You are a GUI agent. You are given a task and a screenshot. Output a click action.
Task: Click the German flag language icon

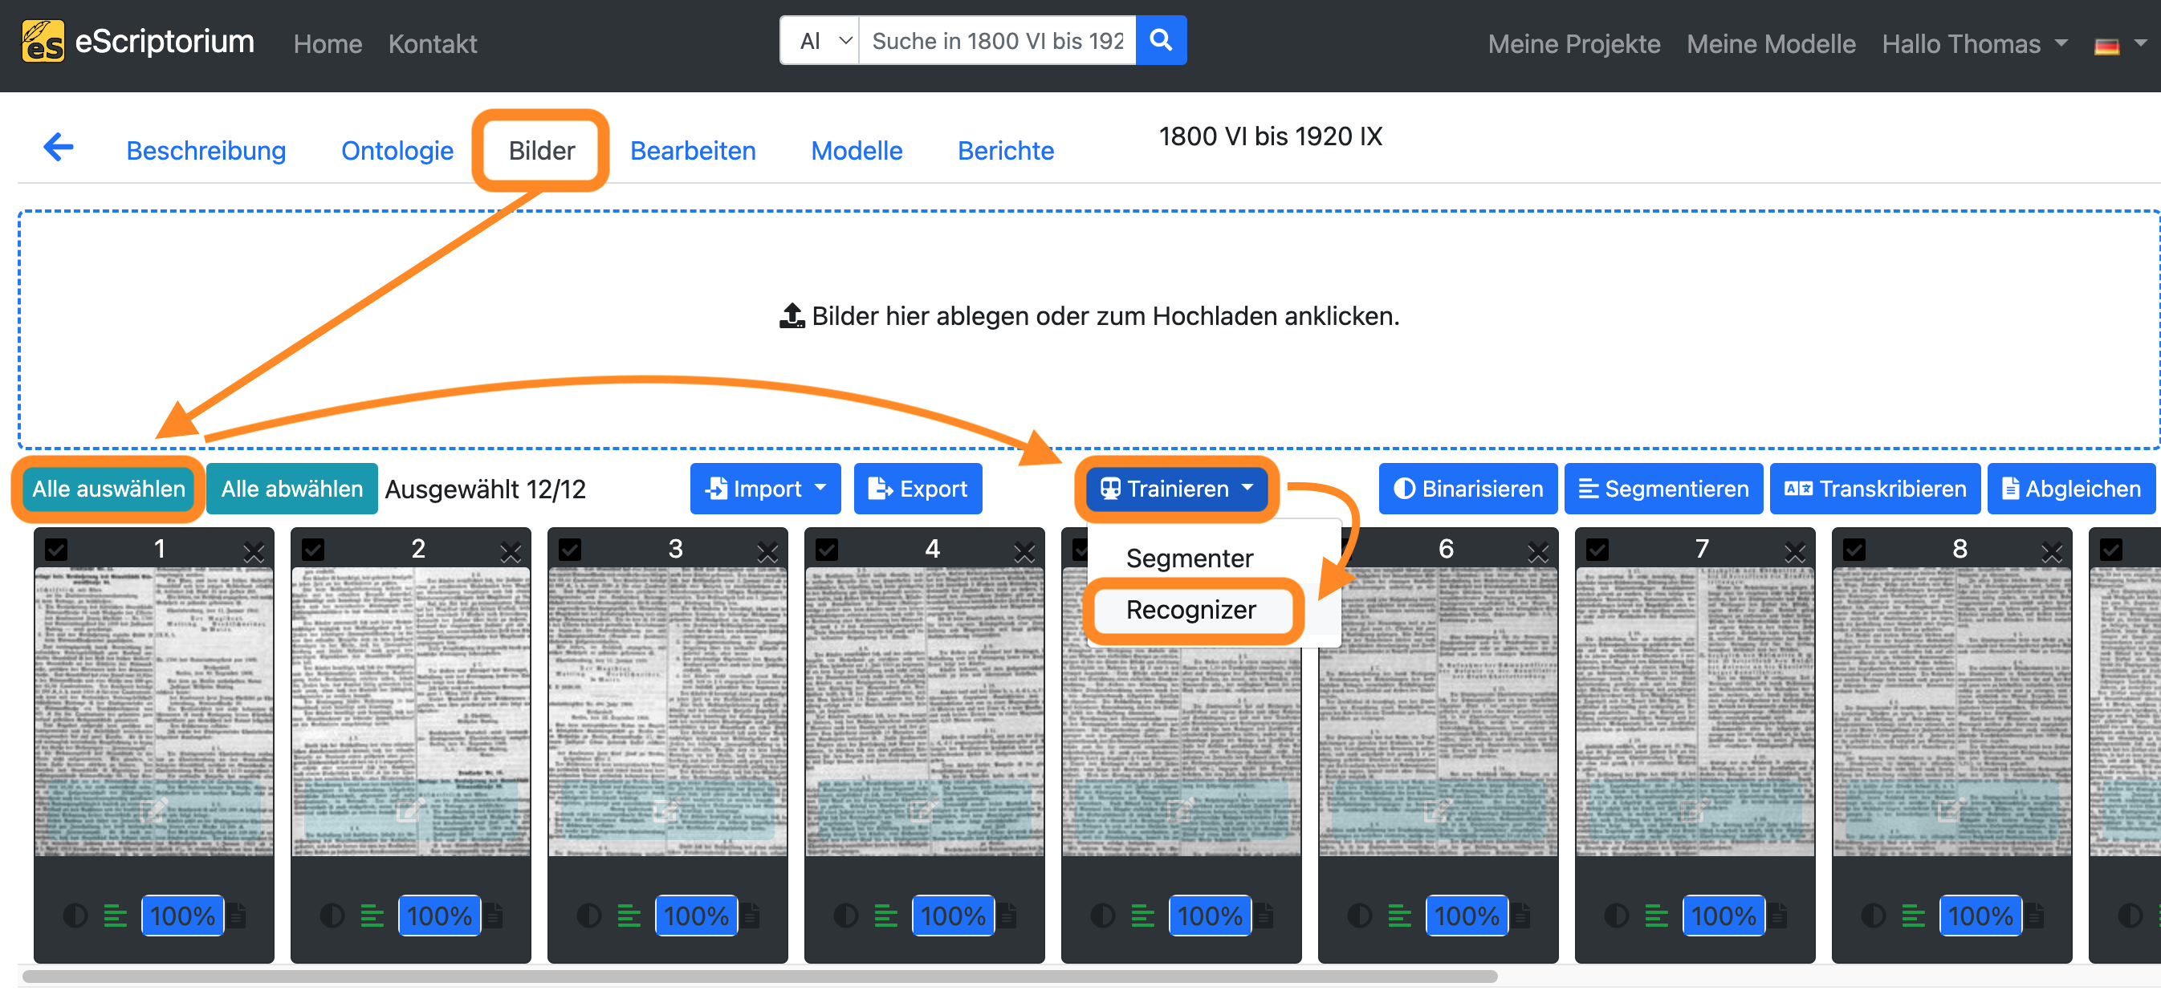click(x=2107, y=45)
